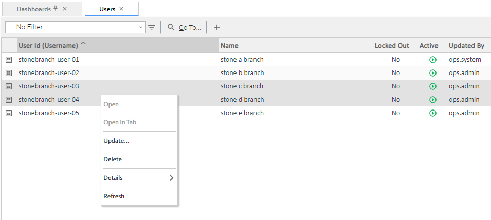The width and height of the screenshot is (491, 220).
Task: Click row icon for stonebranch-user-02
Action: click(9, 73)
